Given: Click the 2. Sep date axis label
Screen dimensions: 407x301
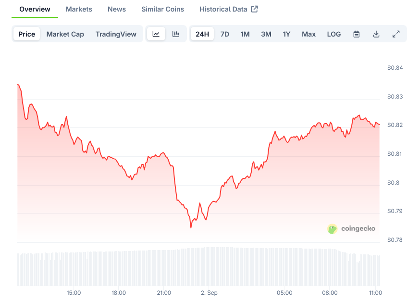Looking at the screenshot, I should (209, 293).
